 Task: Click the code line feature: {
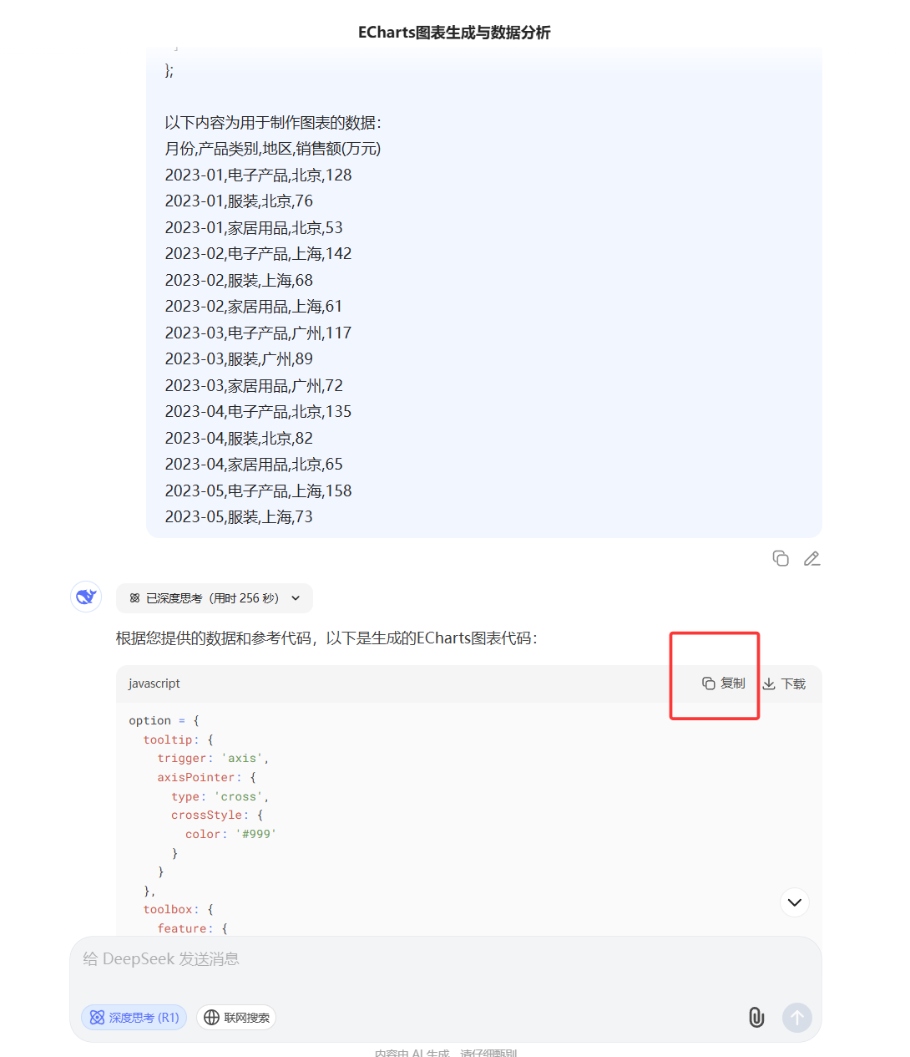[x=193, y=928]
